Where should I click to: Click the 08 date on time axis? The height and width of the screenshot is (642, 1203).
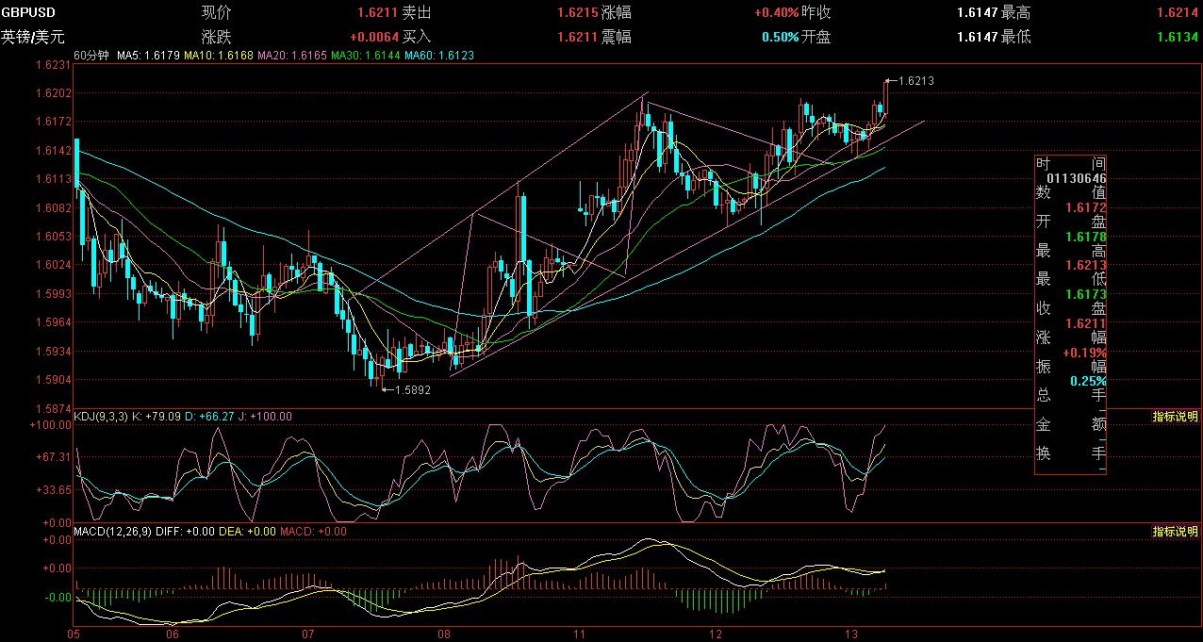[444, 634]
